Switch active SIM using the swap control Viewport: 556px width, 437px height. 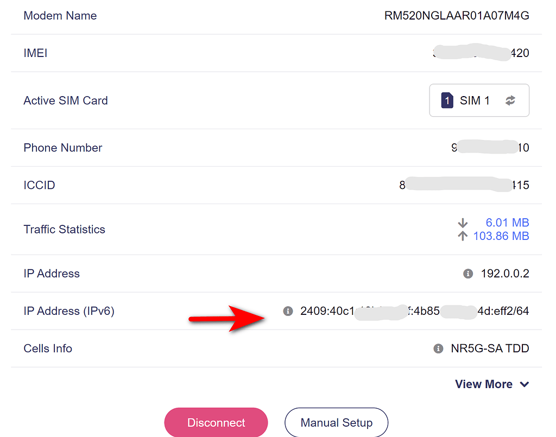click(511, 100)
